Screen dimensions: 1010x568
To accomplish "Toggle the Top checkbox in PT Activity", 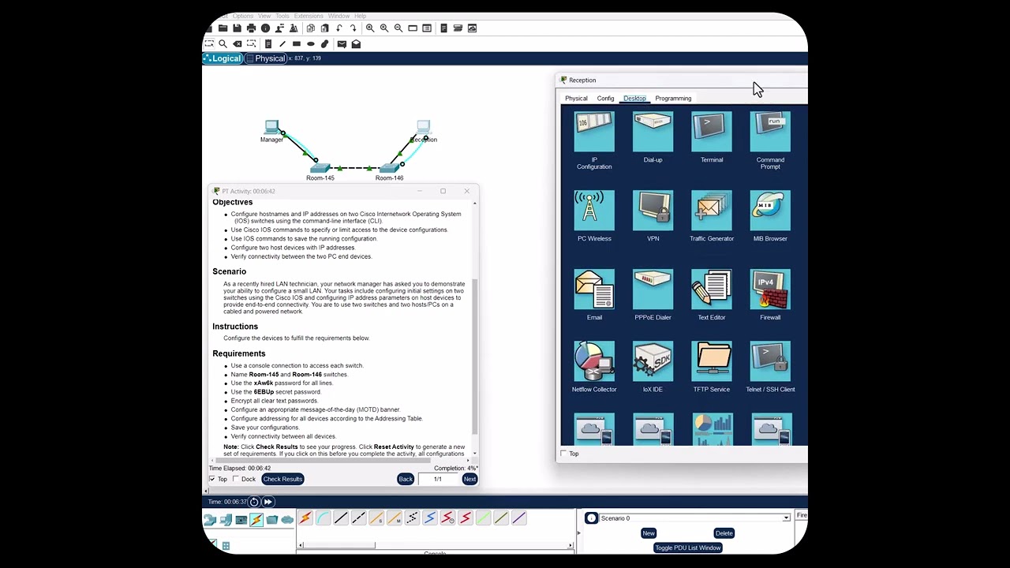I will tap(212, 479).
